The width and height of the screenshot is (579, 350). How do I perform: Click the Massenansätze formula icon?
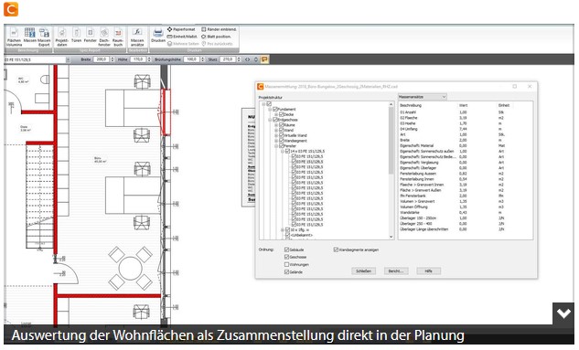tap(137, 37)
